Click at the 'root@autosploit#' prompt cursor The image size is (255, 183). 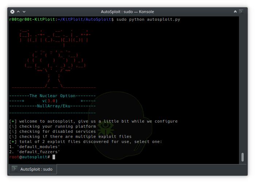pyautogui.click(x=54, y=157)
